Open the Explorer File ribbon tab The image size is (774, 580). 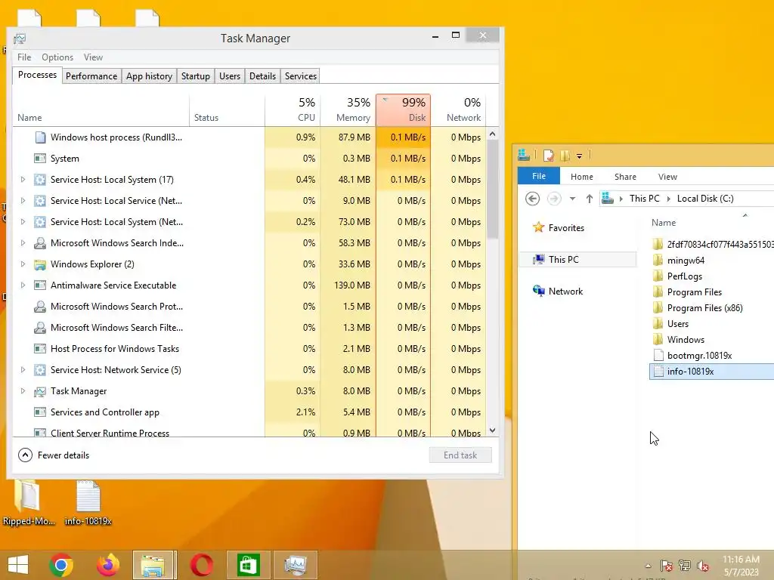[x=538, y=176]
